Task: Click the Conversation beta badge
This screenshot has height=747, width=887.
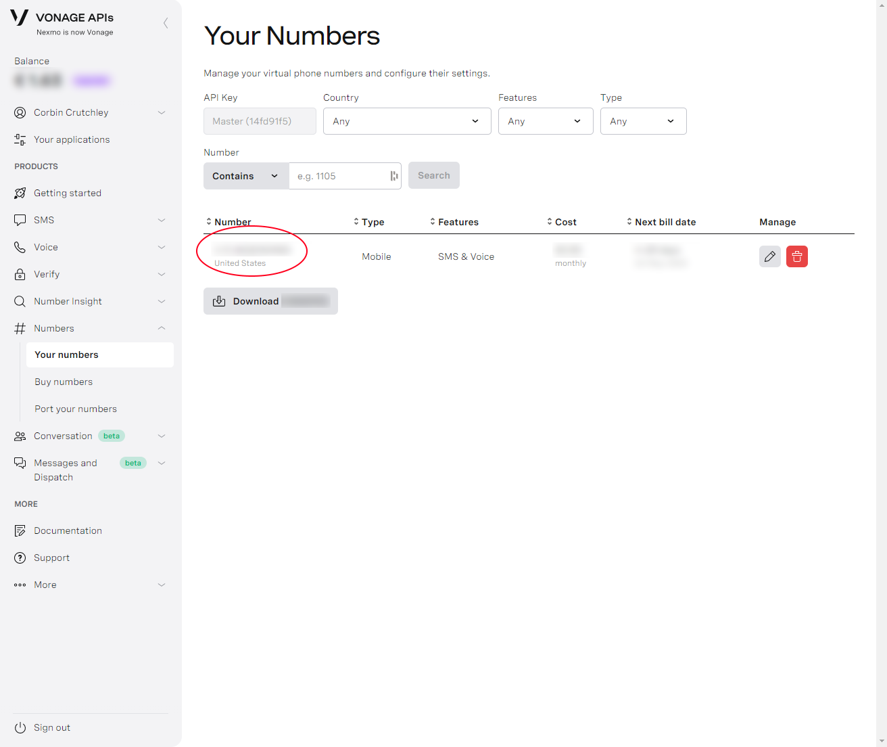Action: pos(112,436)
